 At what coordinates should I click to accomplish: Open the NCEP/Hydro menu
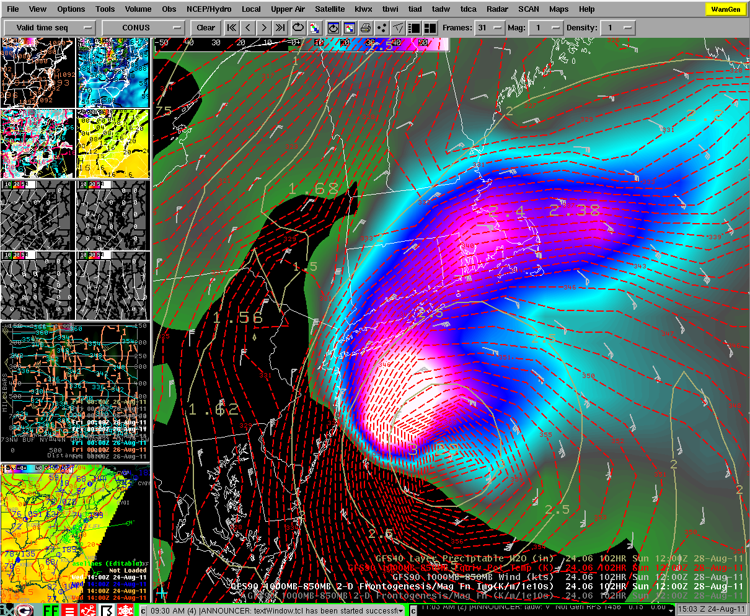point(208,9)
